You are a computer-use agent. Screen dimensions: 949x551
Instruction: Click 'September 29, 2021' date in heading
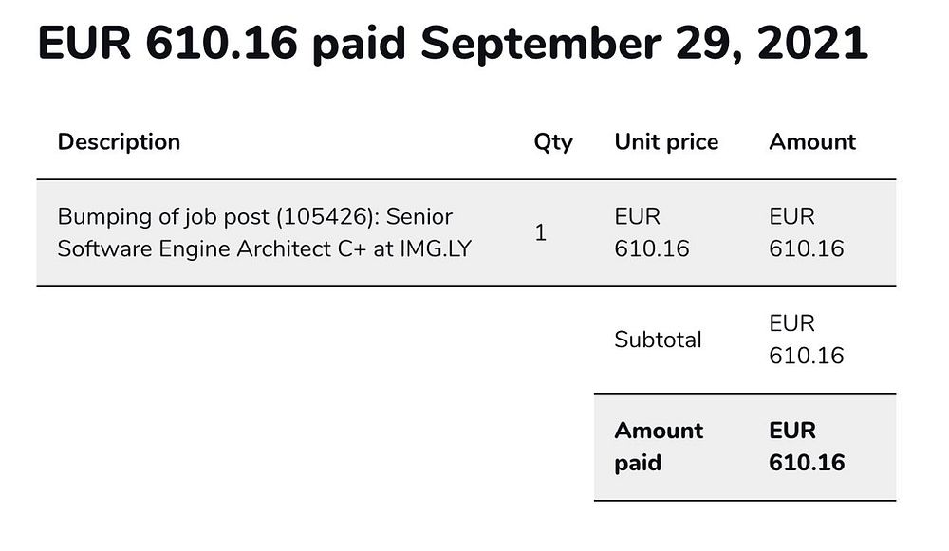pos(644,44)
